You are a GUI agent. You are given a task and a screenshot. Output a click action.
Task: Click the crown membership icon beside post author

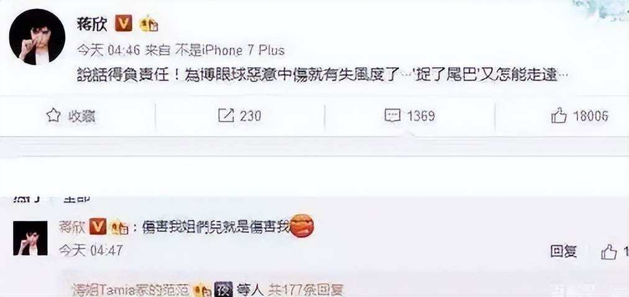click(x=149, y=24)
